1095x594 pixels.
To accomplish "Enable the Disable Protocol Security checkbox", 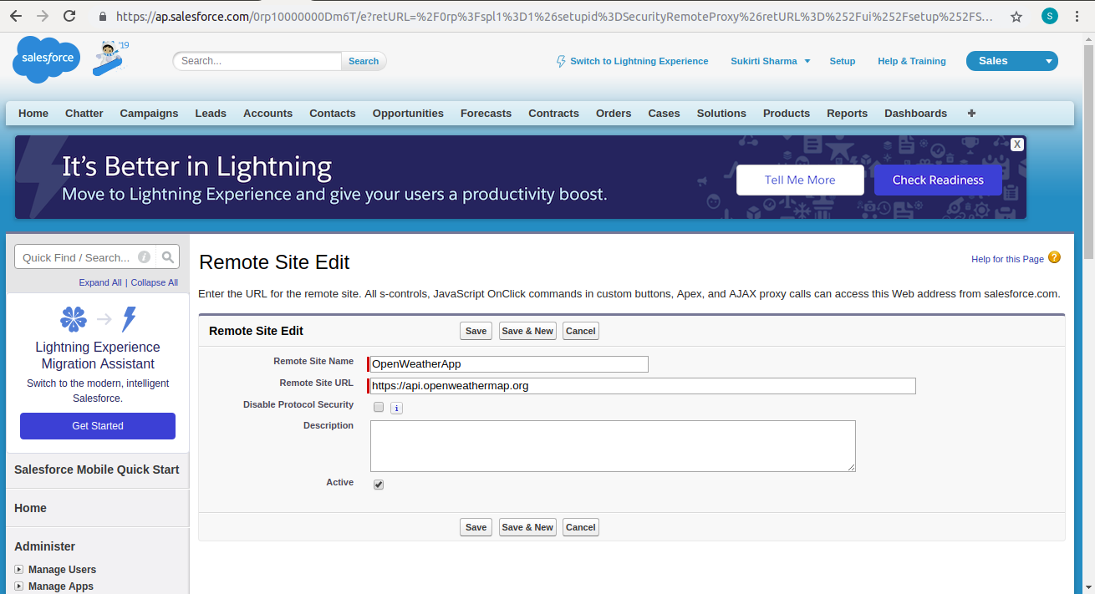I will (379, 407).
